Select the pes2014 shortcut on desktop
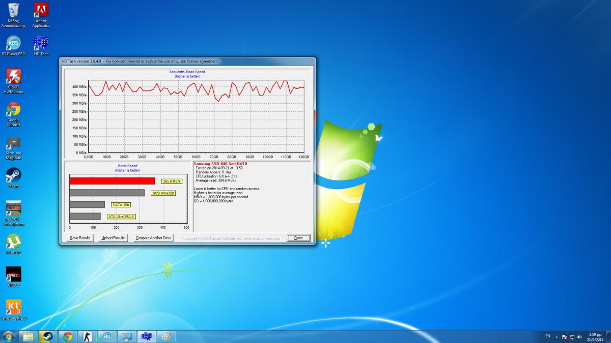 pyautogui.click(x=13, y=213)
